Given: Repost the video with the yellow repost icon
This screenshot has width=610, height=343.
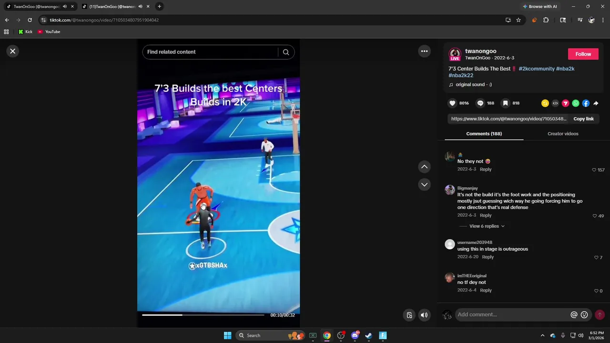Looking at the screenshot, I should [x=545, y=103].
